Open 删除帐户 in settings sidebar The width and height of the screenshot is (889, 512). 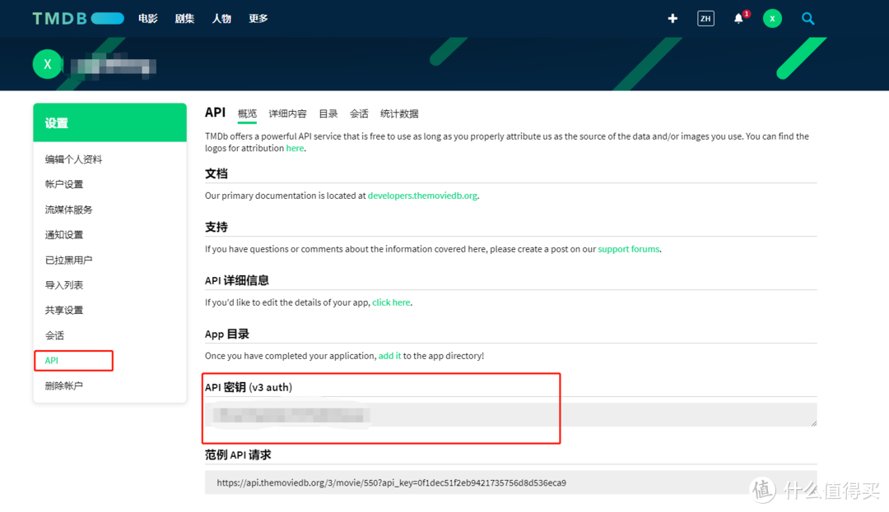point(64,385)
